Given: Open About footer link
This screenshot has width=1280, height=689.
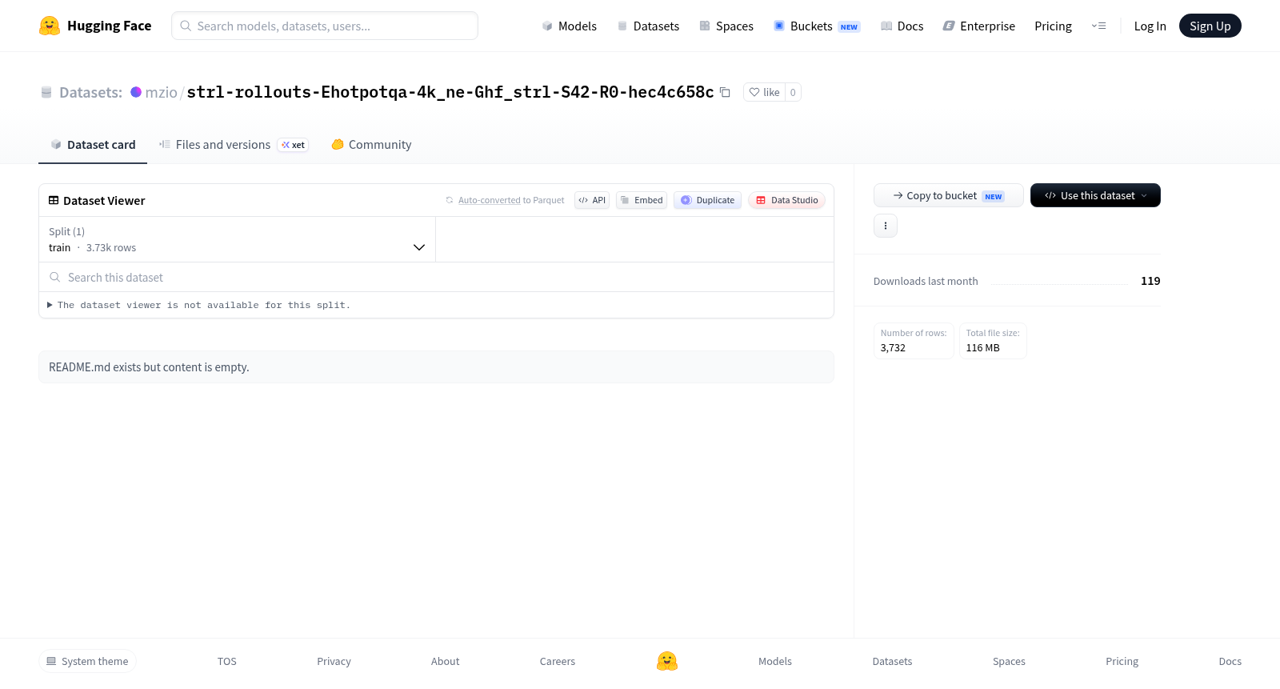Looking at the screenshot, I should click(x=445, y=661).
